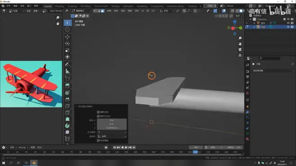Click the Move Z value field
The image size is (296, 166).
pos(112,128)
